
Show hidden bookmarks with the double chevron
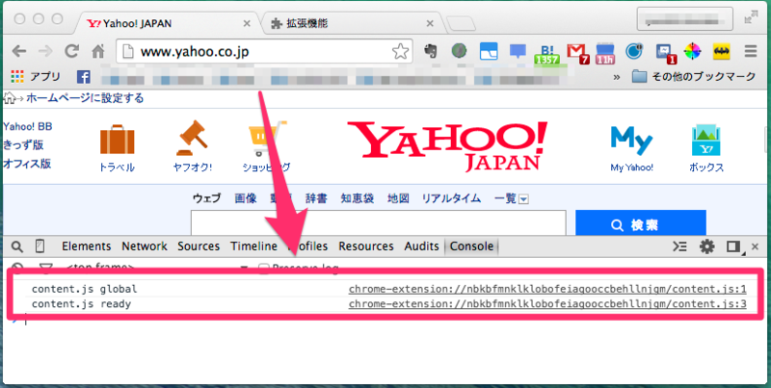tap(617, 77)
